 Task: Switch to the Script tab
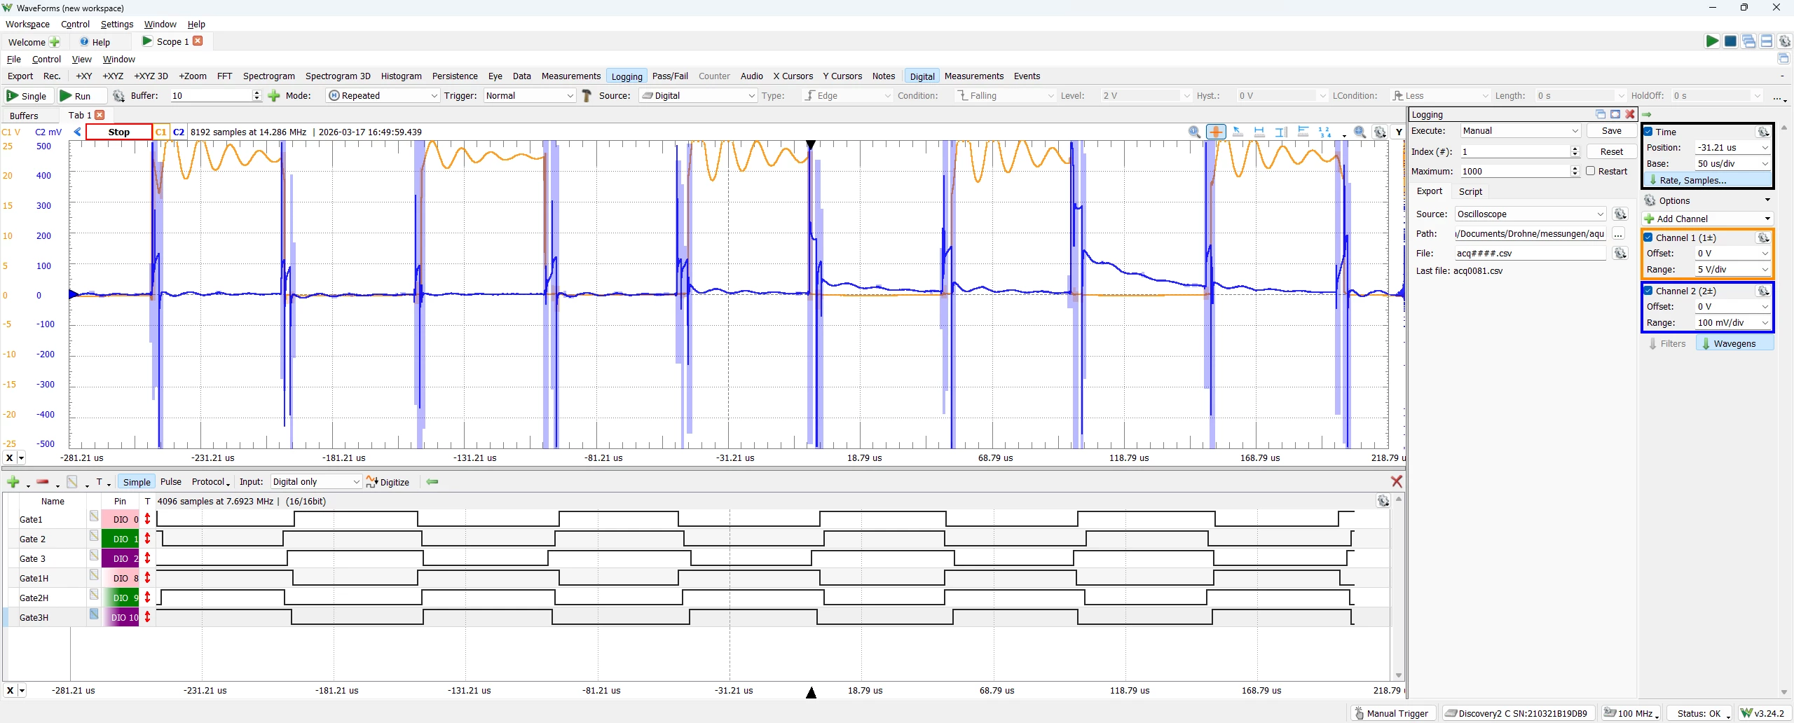tap(1470, 191)
